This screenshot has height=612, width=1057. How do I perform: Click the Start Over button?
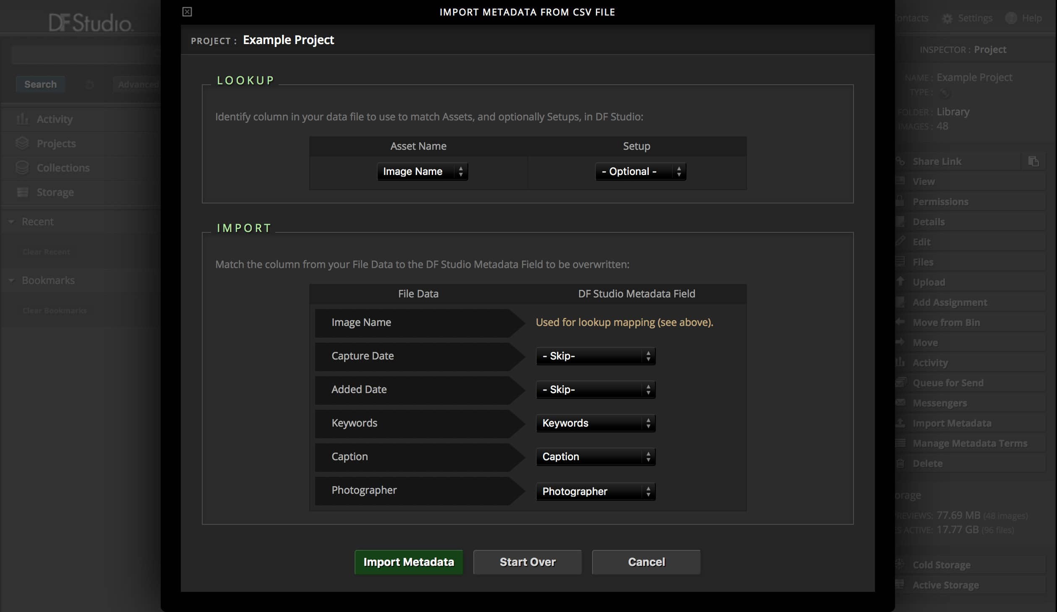[x=527, y=562]
